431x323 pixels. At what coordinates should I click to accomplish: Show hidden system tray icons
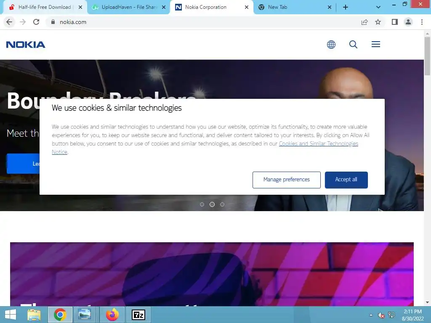[x=371, y=315]
